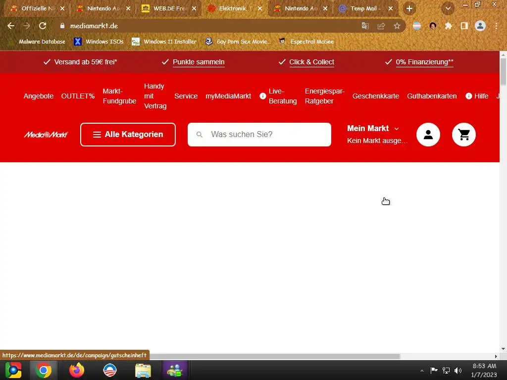This screenshot has width=507, height=380.
Task: Open the volume speaker tray icon
Action: 457,371
